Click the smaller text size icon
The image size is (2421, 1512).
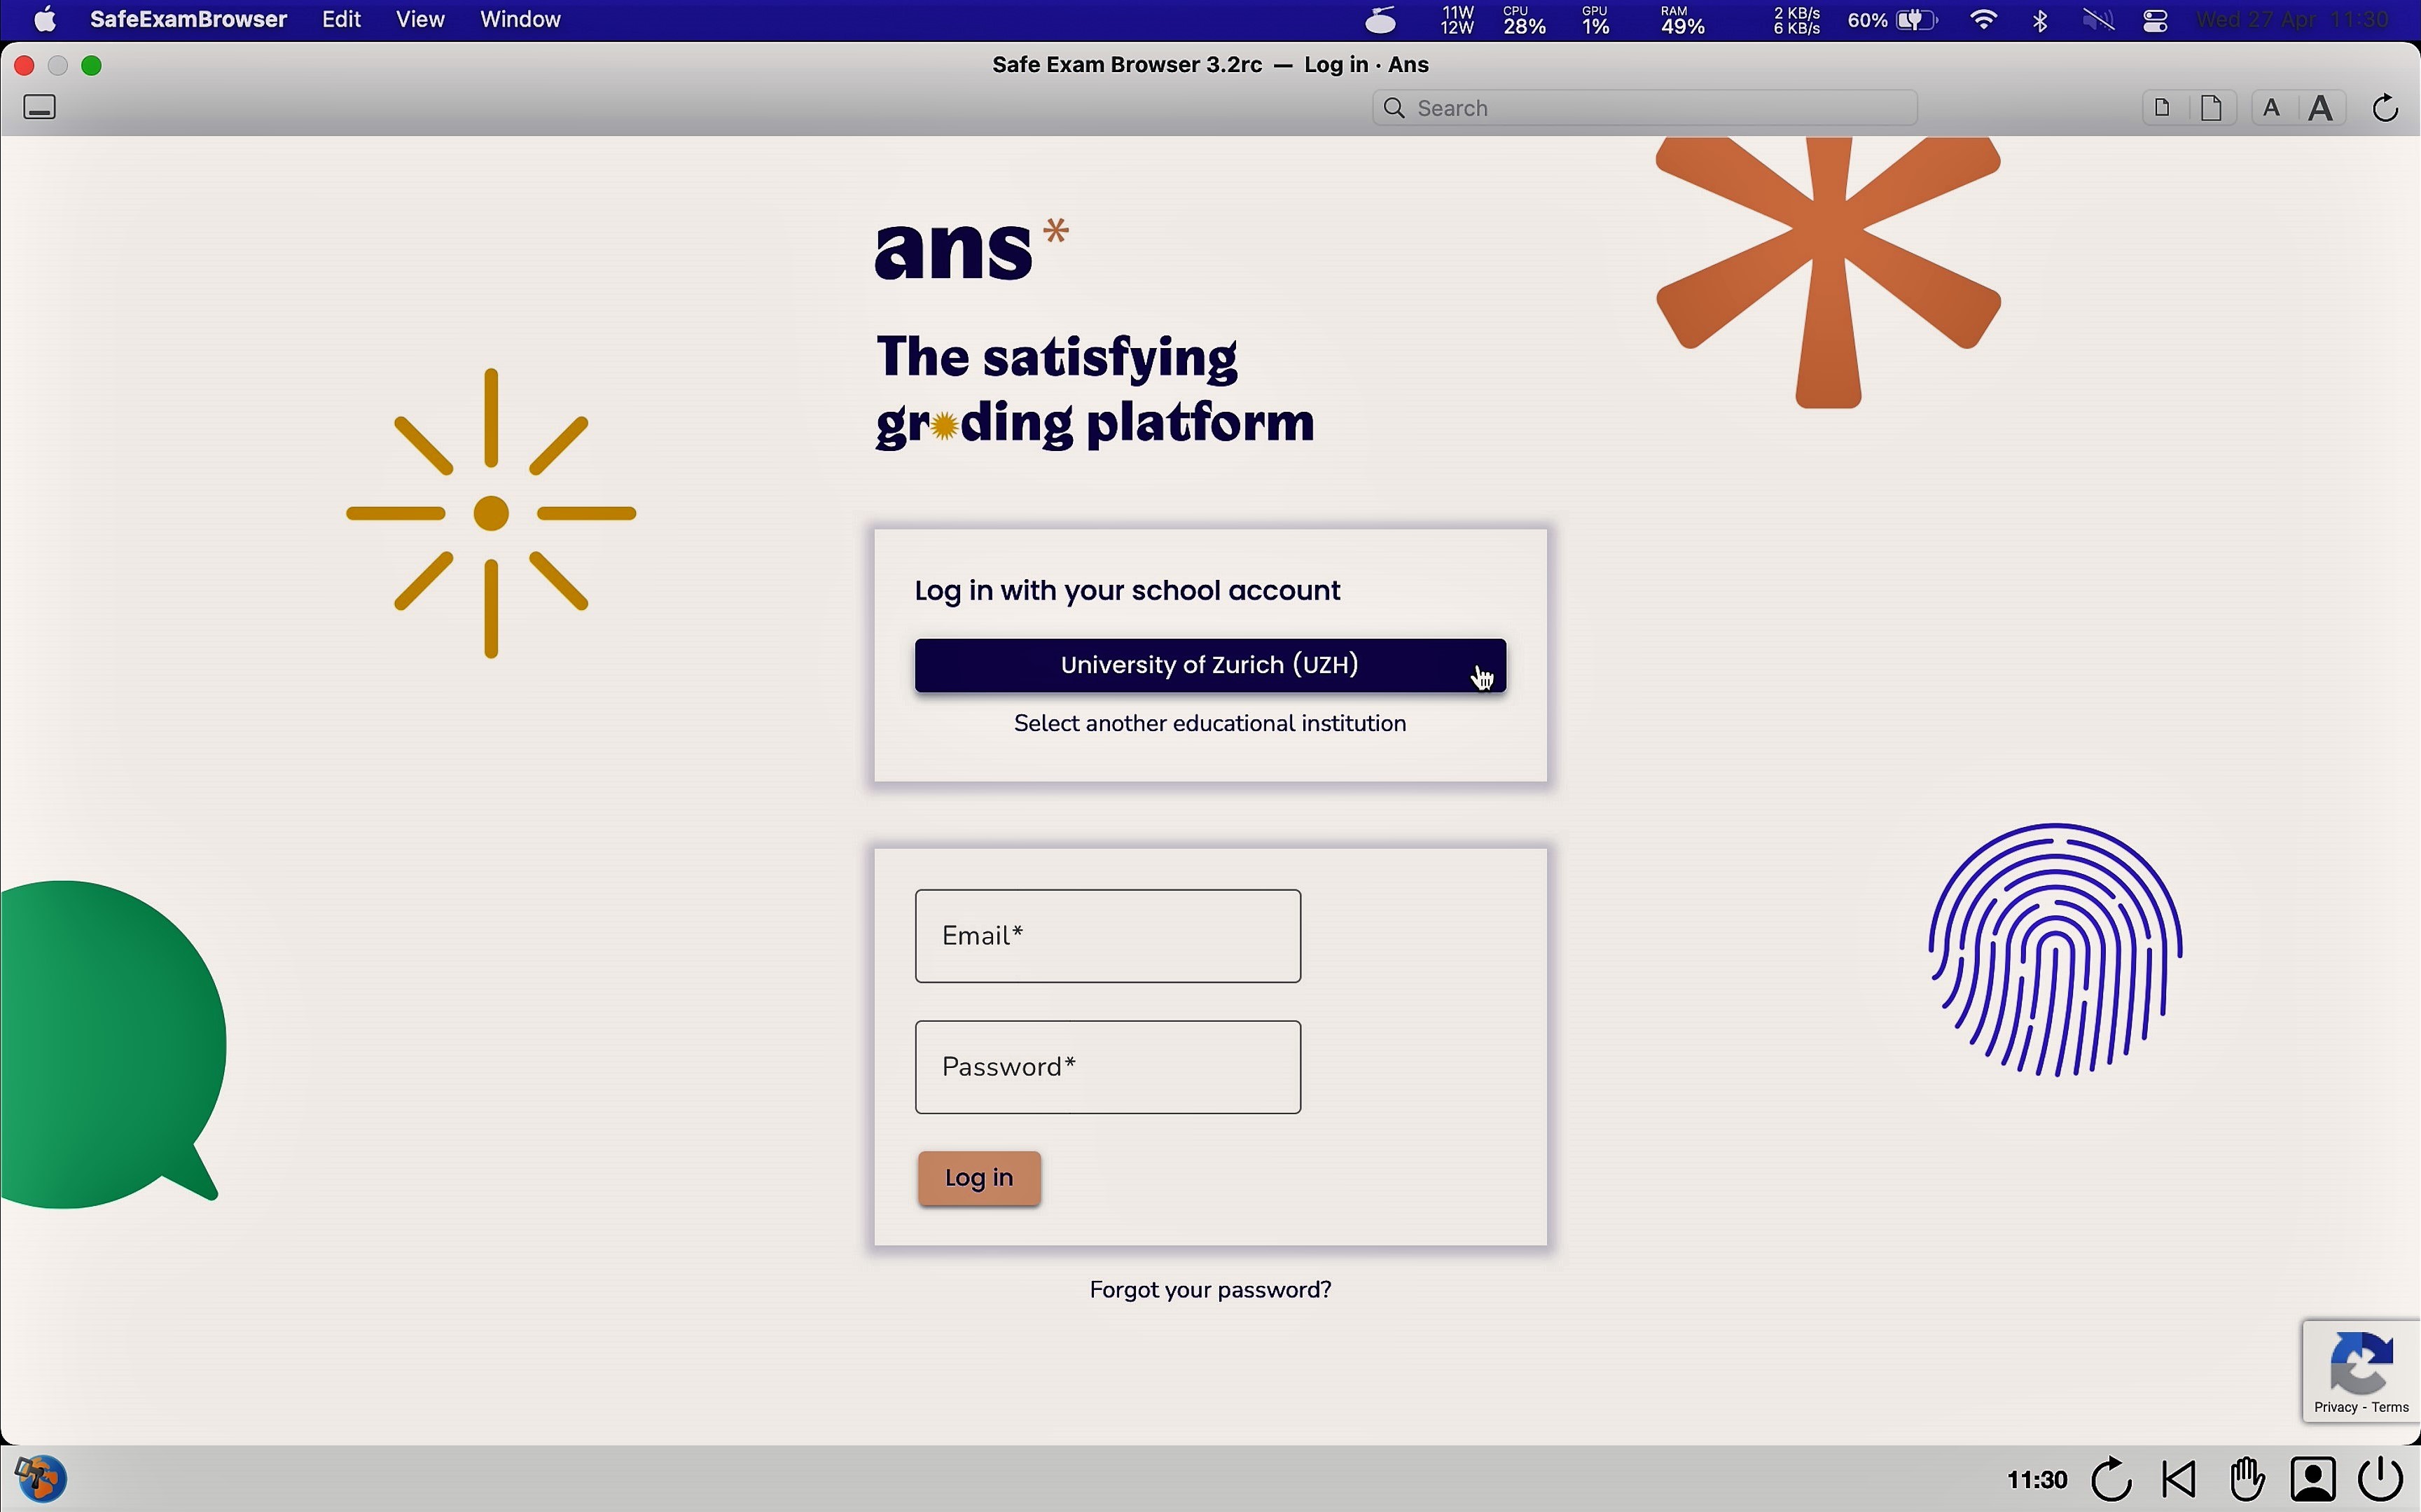(2272, 108)
